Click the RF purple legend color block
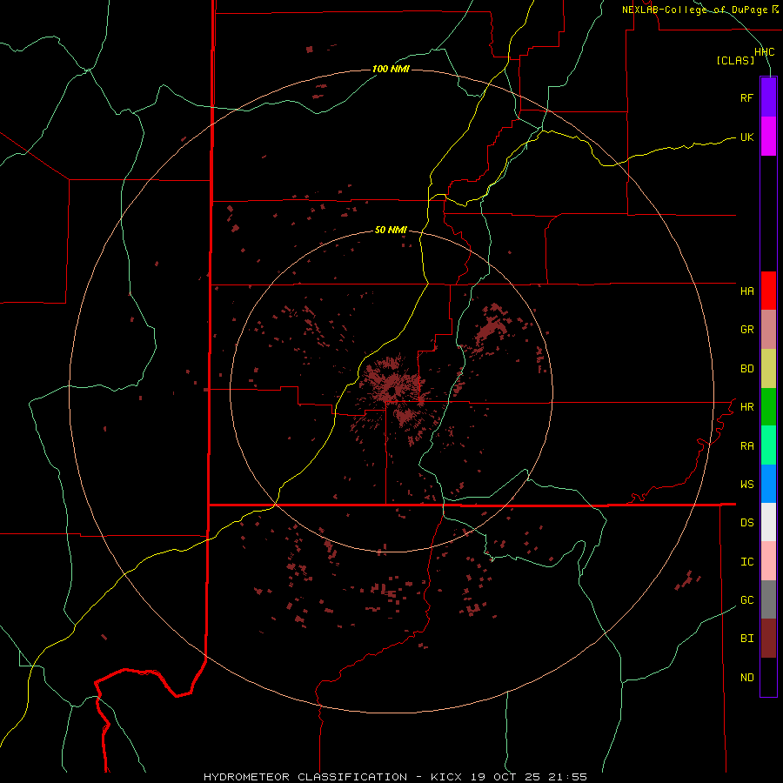The image size is (783, 783). (768, 97)
